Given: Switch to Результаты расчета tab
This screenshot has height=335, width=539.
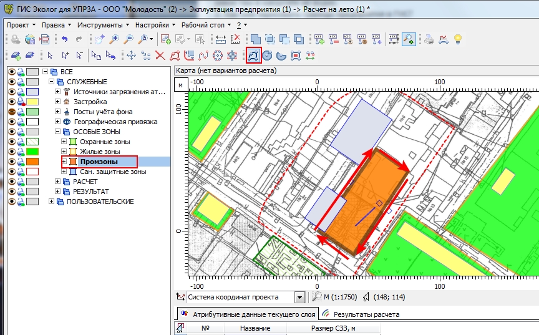Looking at the screenshot, I should click(x=366, y=314).
